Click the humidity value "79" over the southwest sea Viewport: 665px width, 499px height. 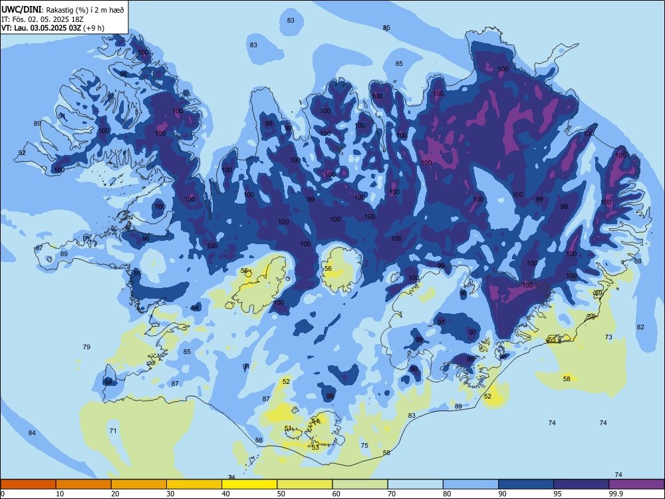coord(86,347)
